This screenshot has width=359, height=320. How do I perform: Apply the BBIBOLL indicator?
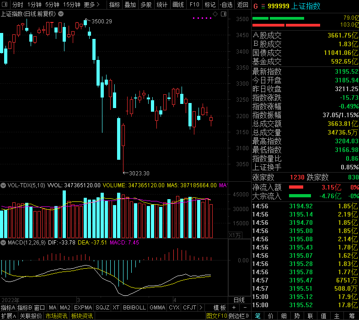[135, 307]
